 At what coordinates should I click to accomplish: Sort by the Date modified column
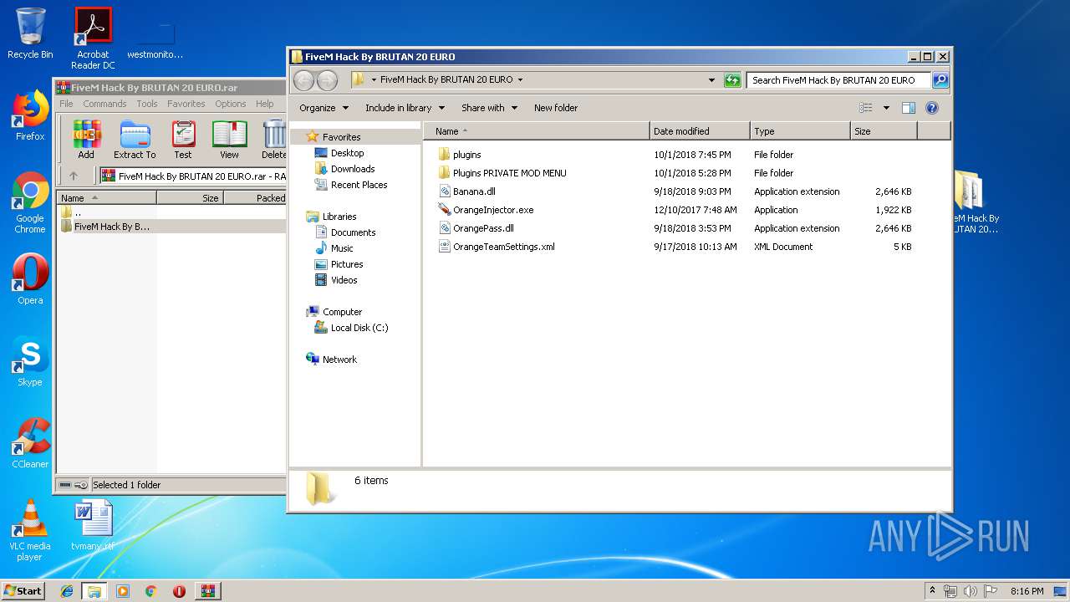700,131
